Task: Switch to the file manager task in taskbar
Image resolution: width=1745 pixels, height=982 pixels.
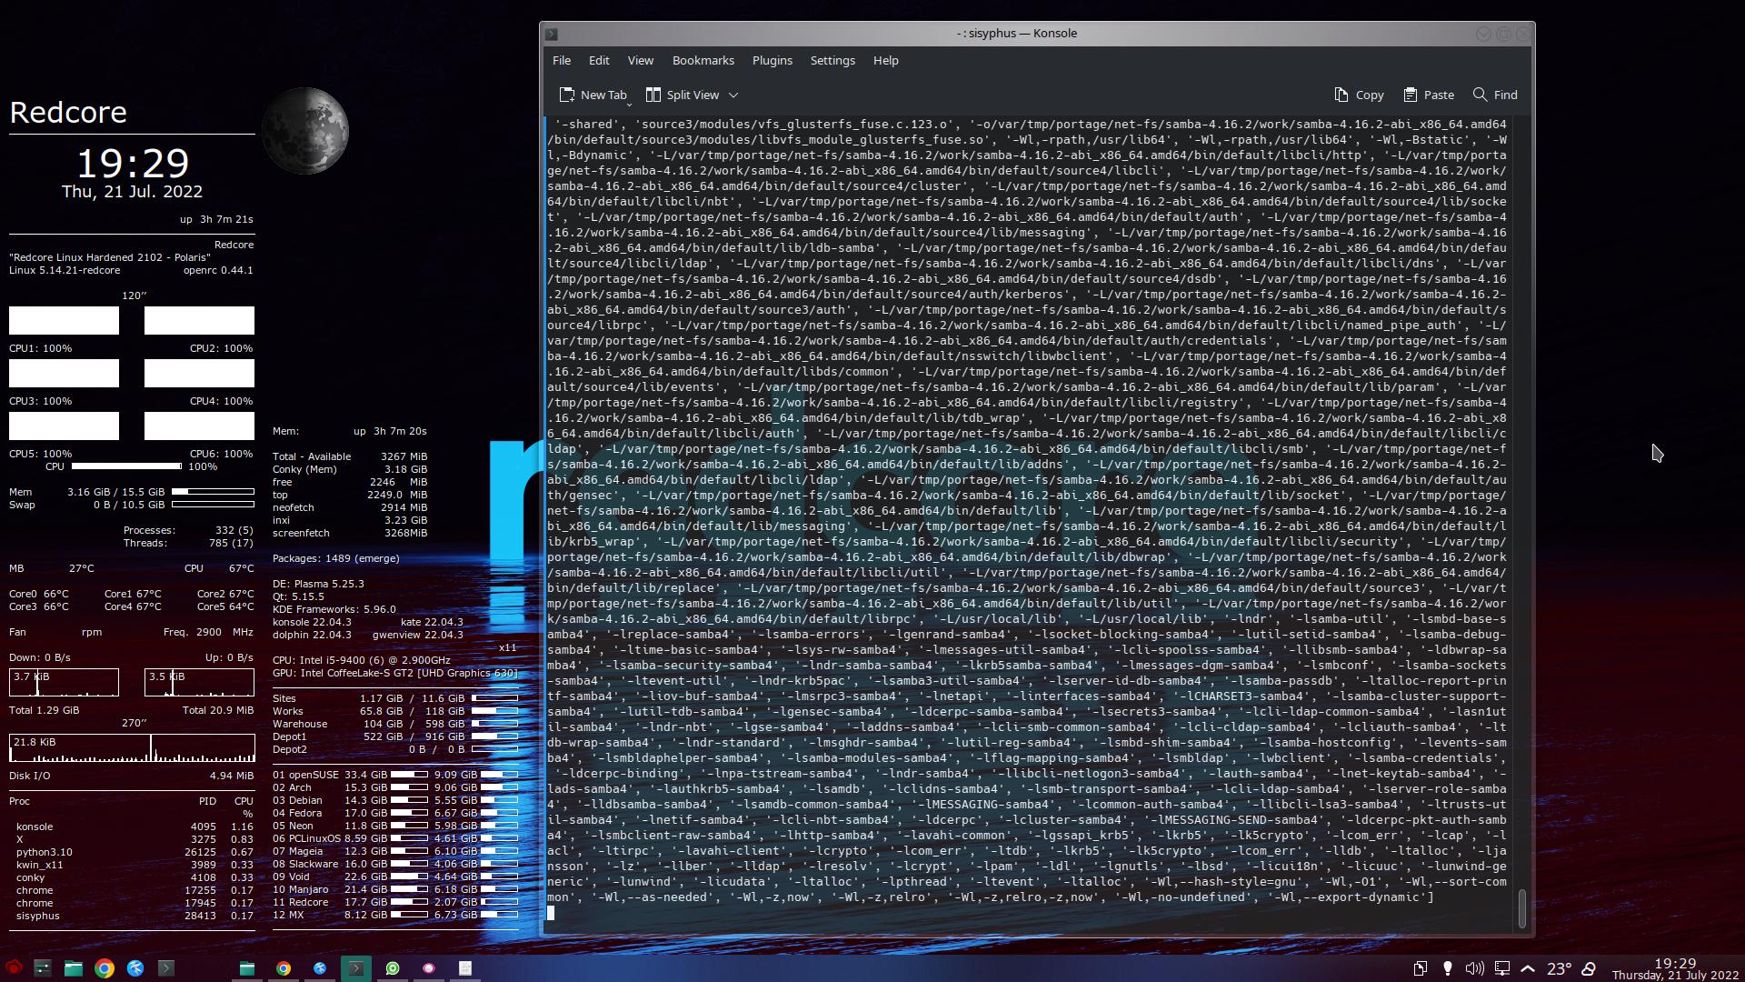Action: tap(247, 968)
